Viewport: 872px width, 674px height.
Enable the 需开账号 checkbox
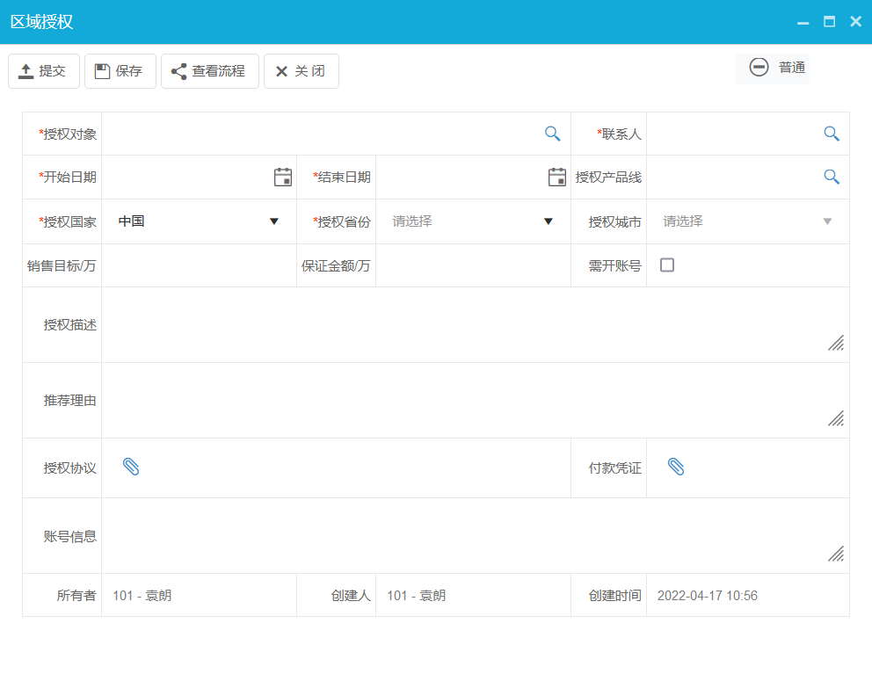tap(666, 264)
